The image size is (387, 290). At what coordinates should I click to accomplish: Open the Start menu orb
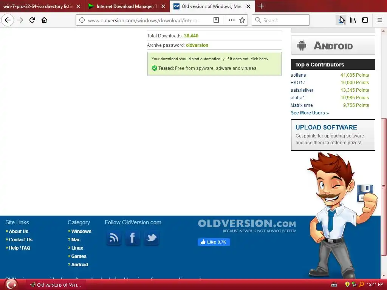pos(11,285)
